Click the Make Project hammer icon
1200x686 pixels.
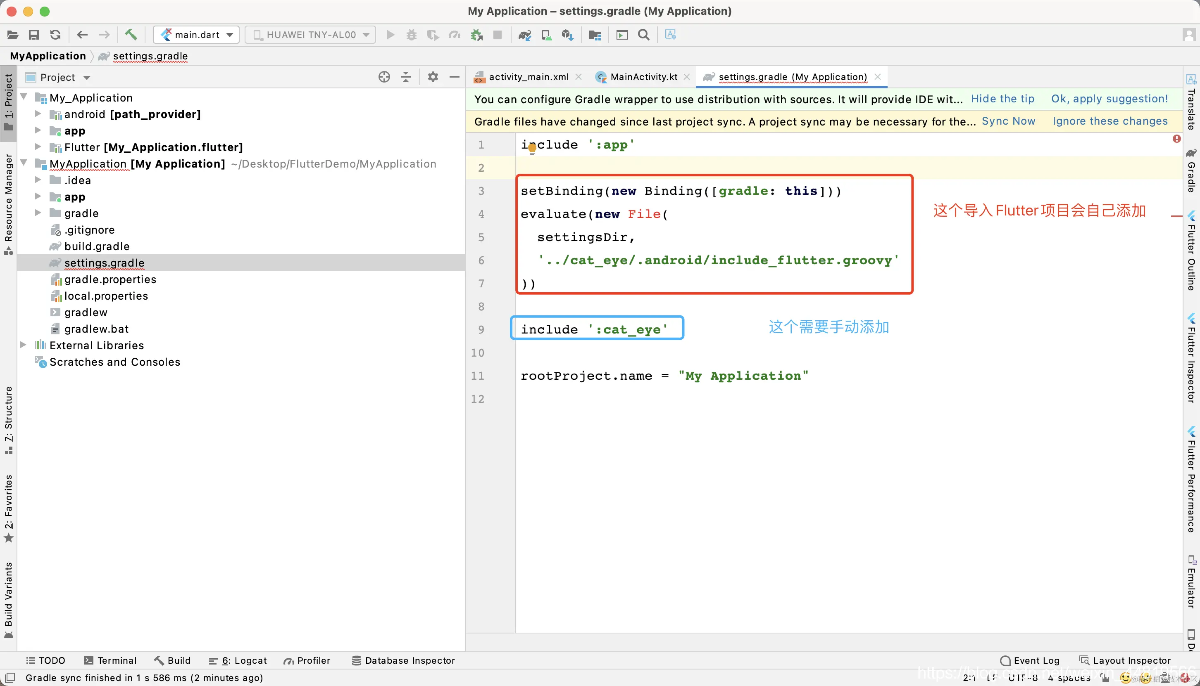[x=131, y=34]
